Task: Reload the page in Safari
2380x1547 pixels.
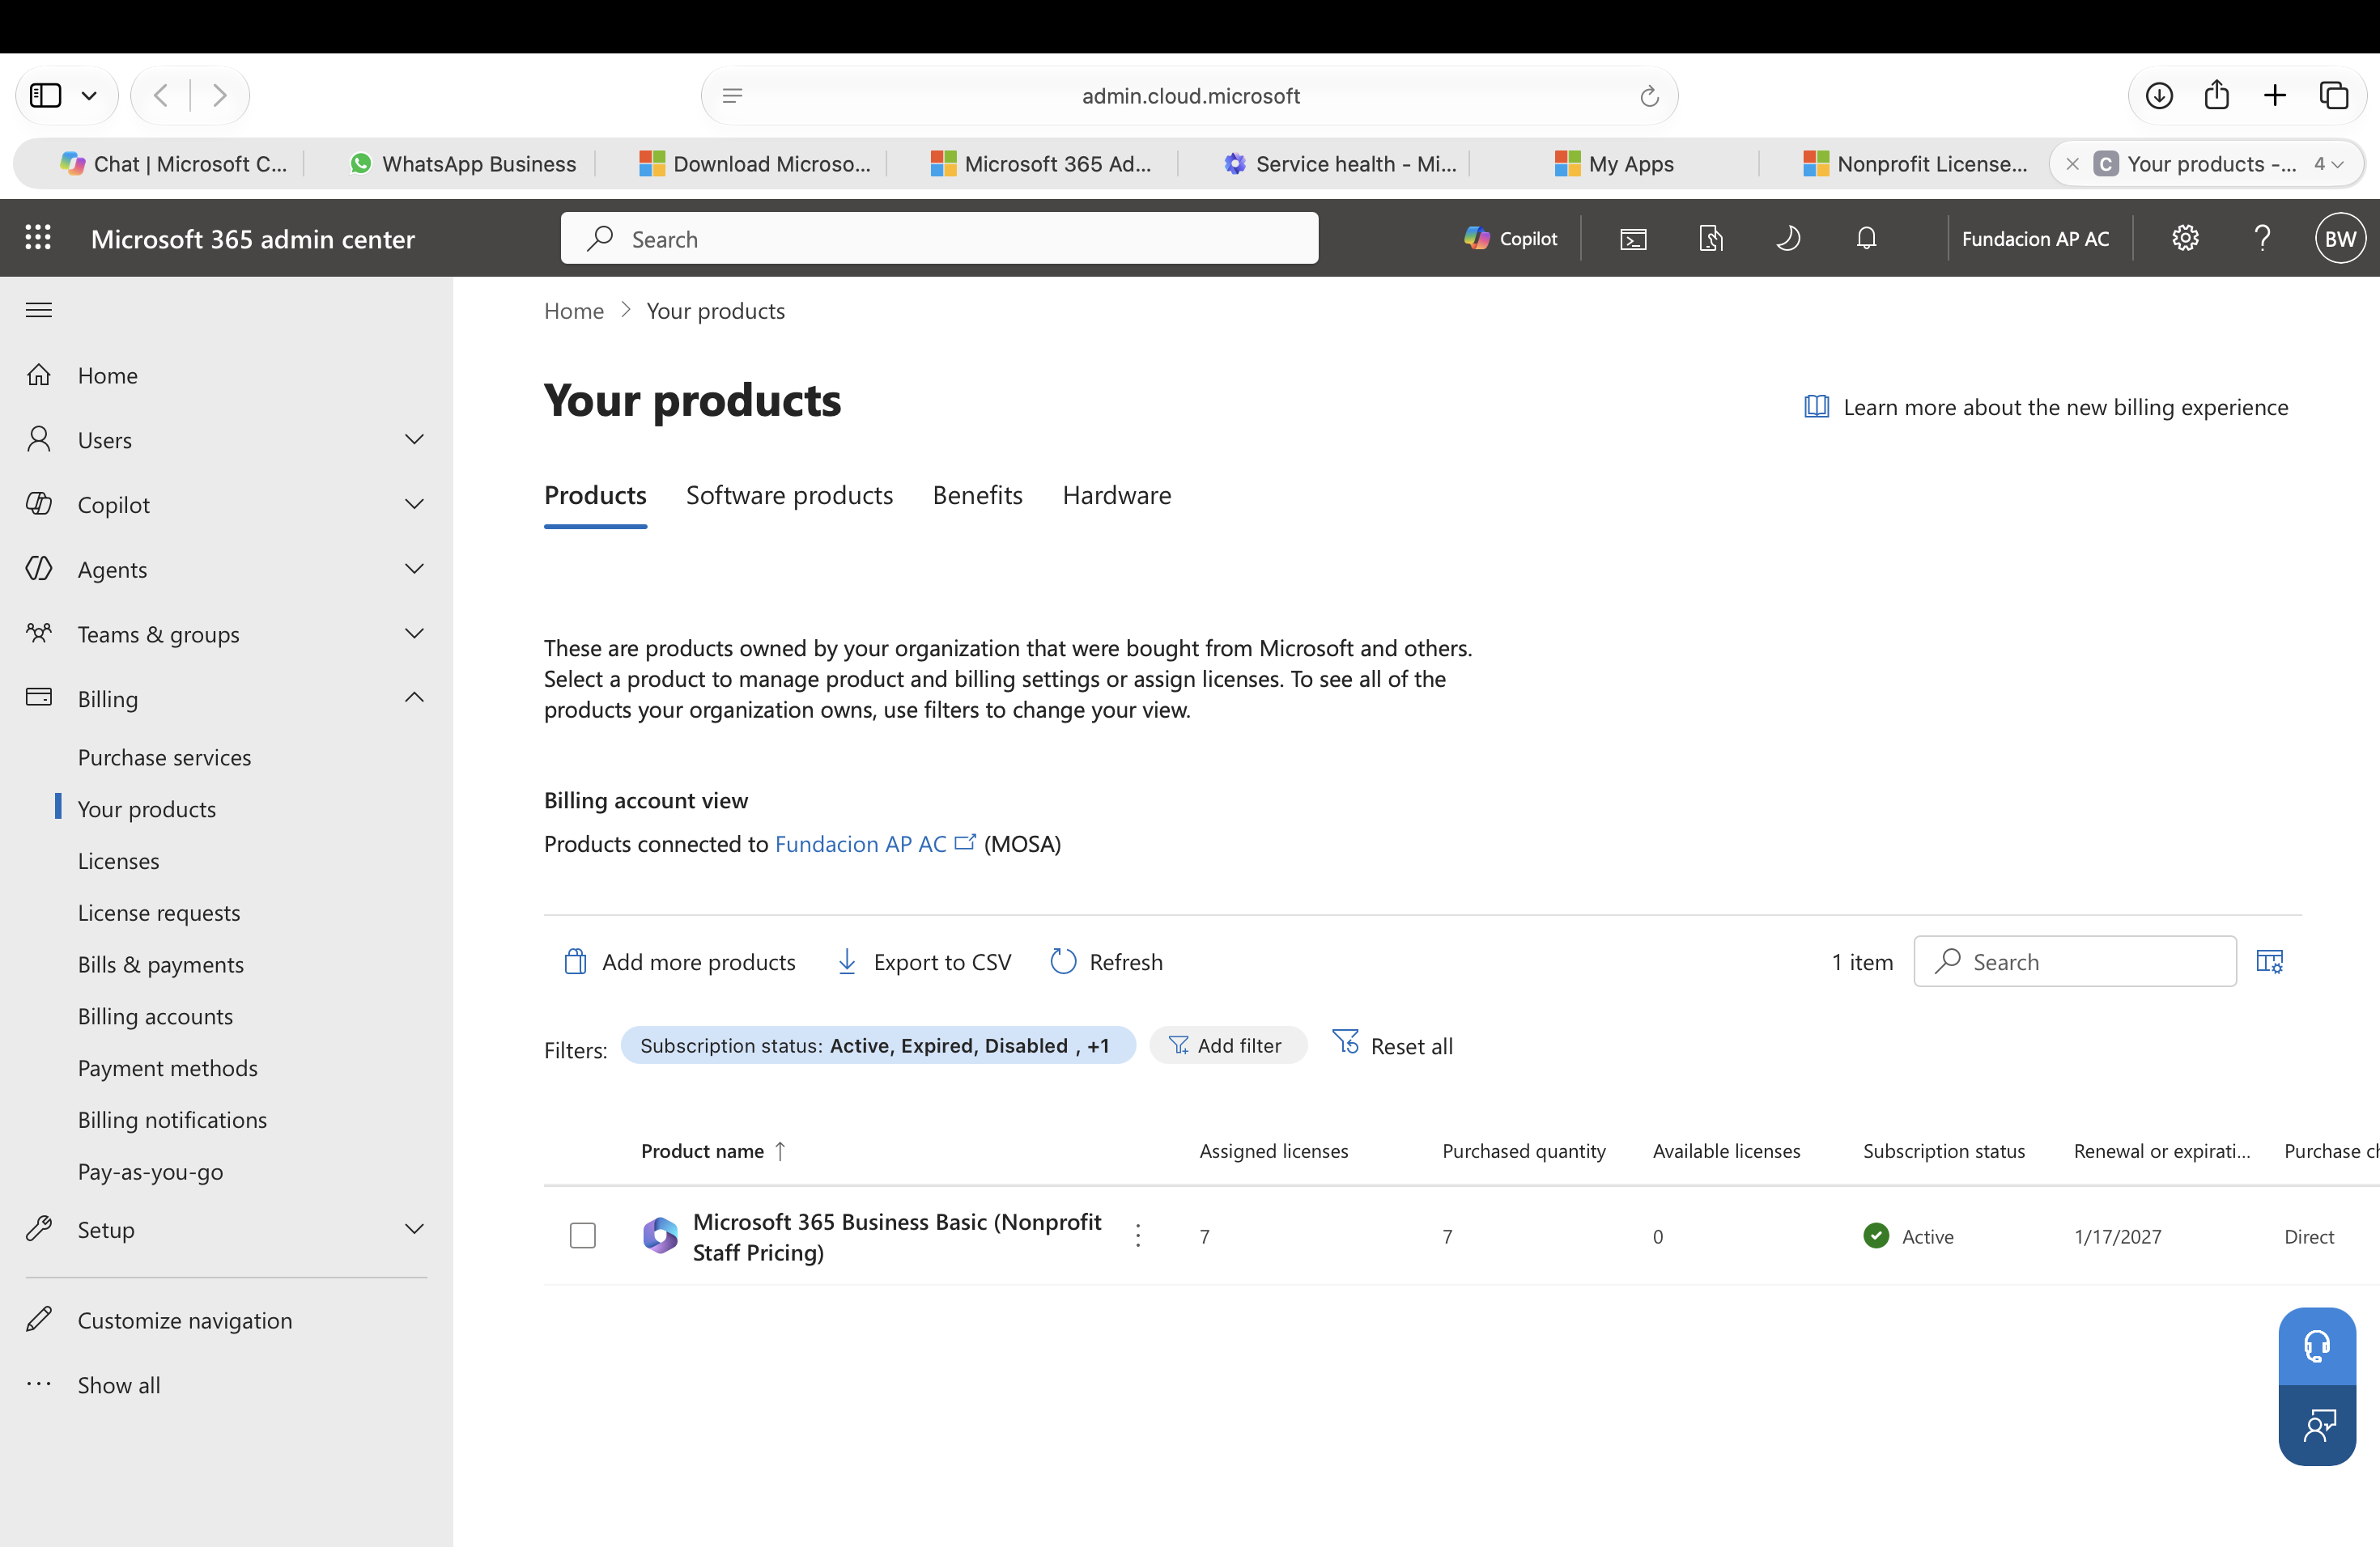Action: point(1649,96)
